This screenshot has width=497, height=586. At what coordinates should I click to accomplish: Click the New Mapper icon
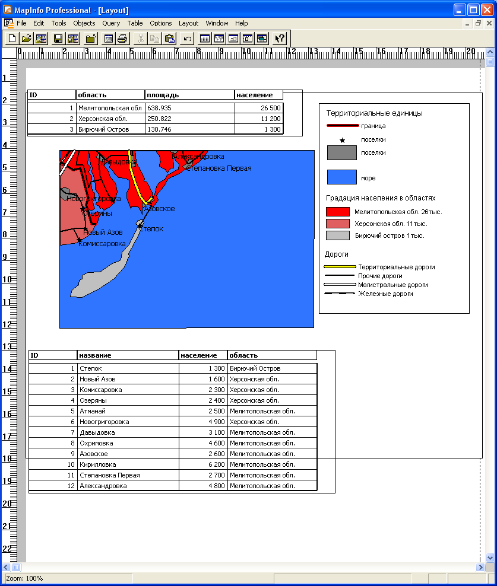click(219, 39)
